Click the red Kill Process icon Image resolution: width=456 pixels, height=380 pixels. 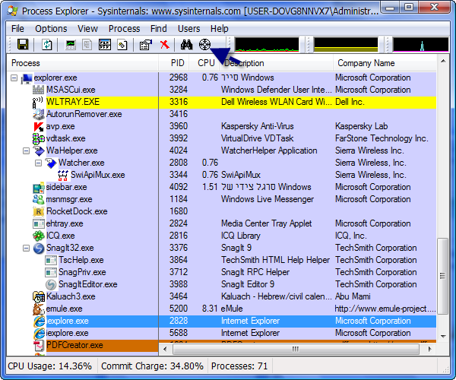click(x=165, y=45)
